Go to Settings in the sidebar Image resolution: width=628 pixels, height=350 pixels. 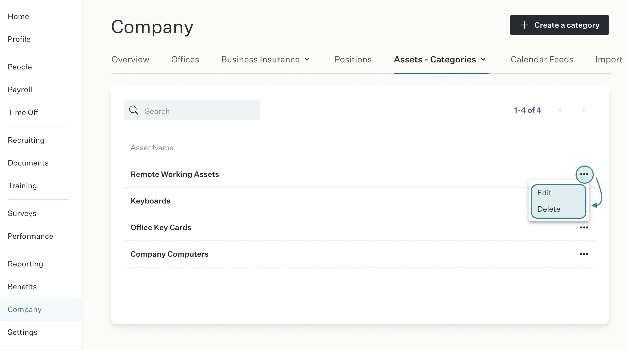click(23, 332)
